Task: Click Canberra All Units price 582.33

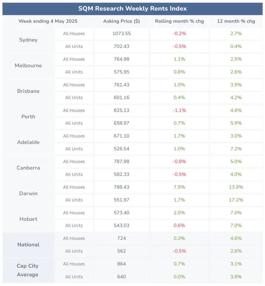Action: [122, 174]
